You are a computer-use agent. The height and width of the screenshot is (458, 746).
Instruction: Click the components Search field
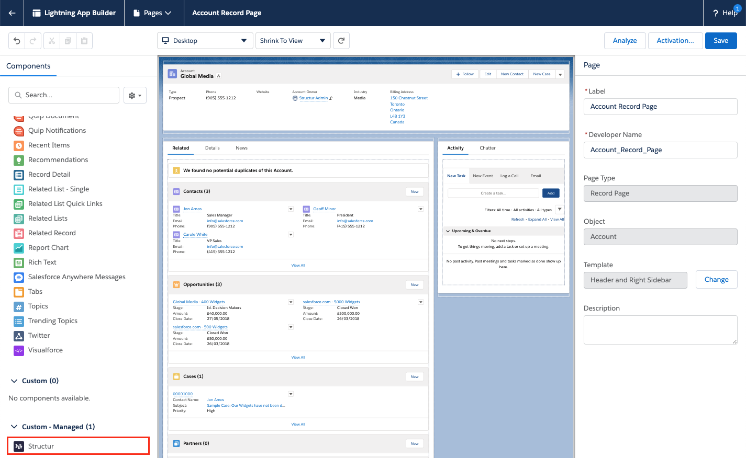coord(64,95)
